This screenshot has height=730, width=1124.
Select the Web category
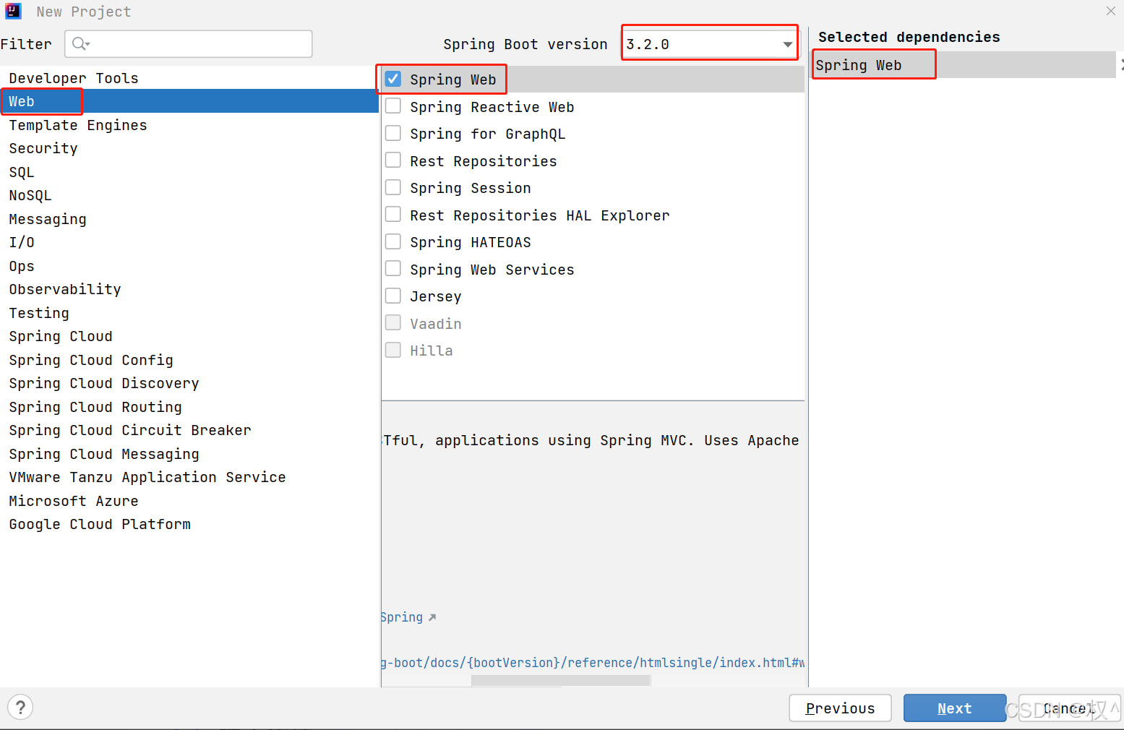click(189, 101)
